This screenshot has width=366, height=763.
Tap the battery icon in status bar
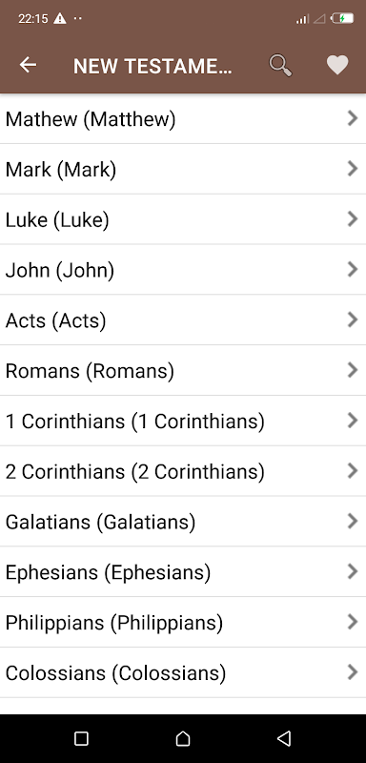[x=342, y=19]
